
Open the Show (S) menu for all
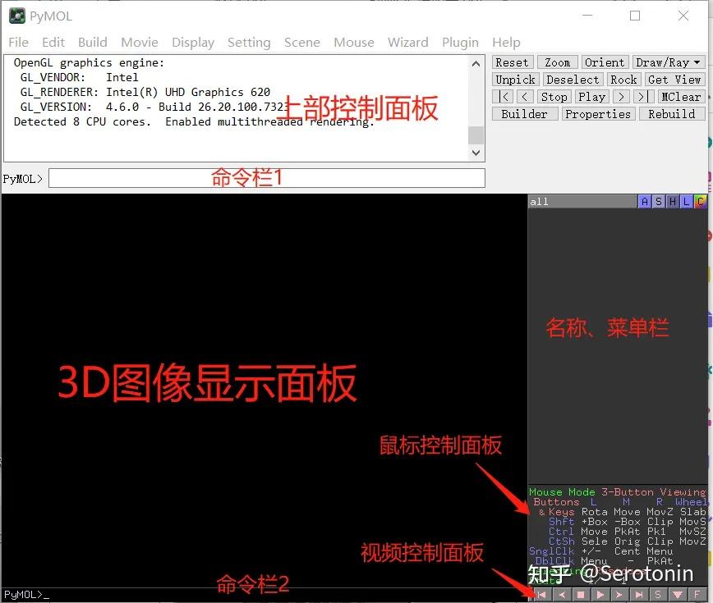click(659, 202)
